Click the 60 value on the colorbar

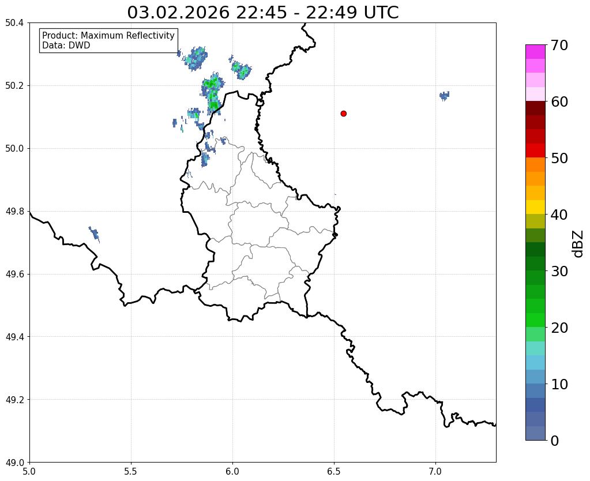559,102
